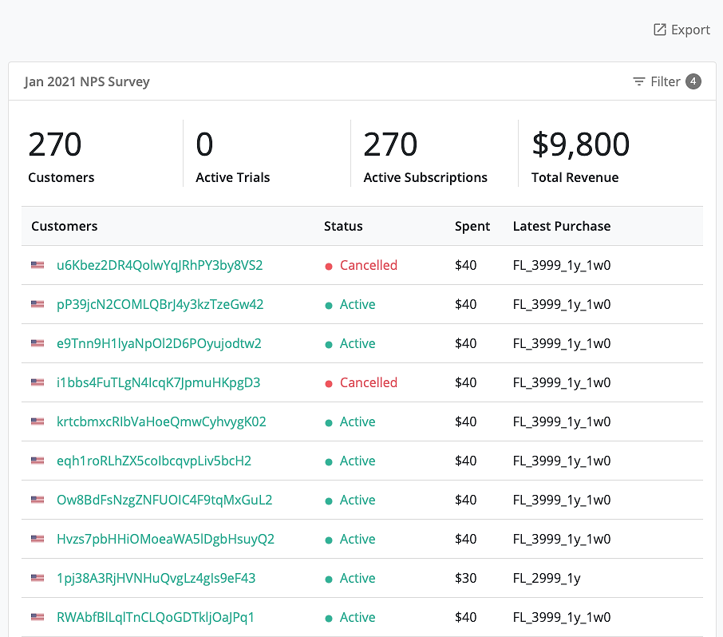
Task: Click the Jan 2021 NPS Survey title
Action: coord(87,81)
